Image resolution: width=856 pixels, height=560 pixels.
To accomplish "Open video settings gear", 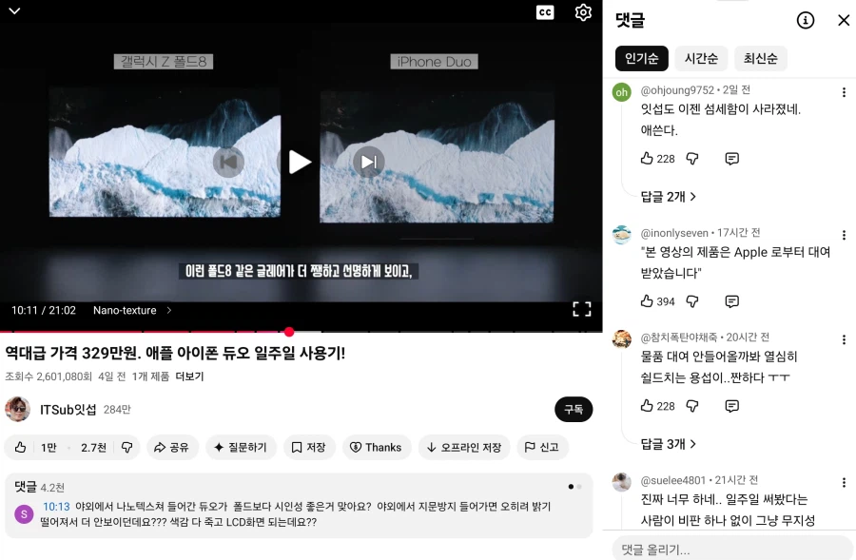I will click(x=583, y=12).
